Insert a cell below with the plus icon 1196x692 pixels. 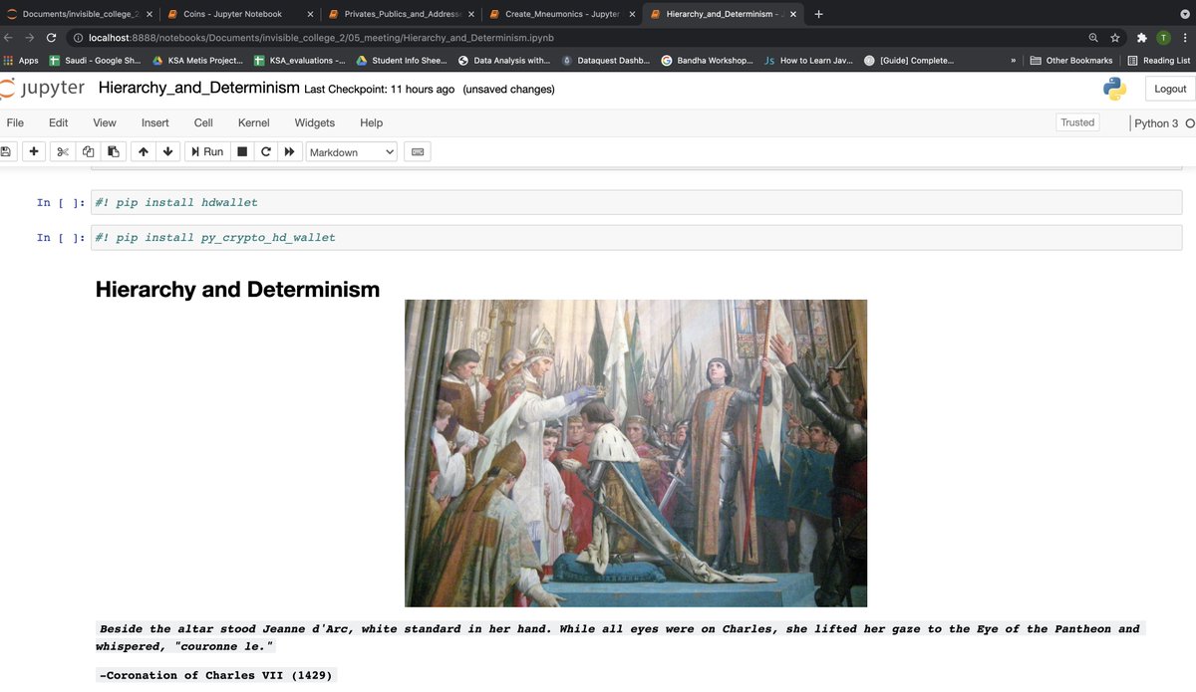[34, 151]
